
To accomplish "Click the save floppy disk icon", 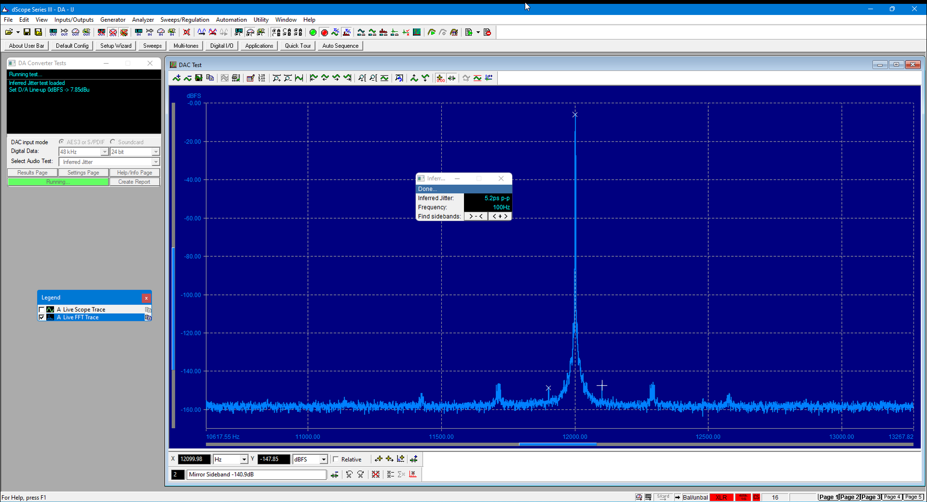I will click(x=27, y=32).
